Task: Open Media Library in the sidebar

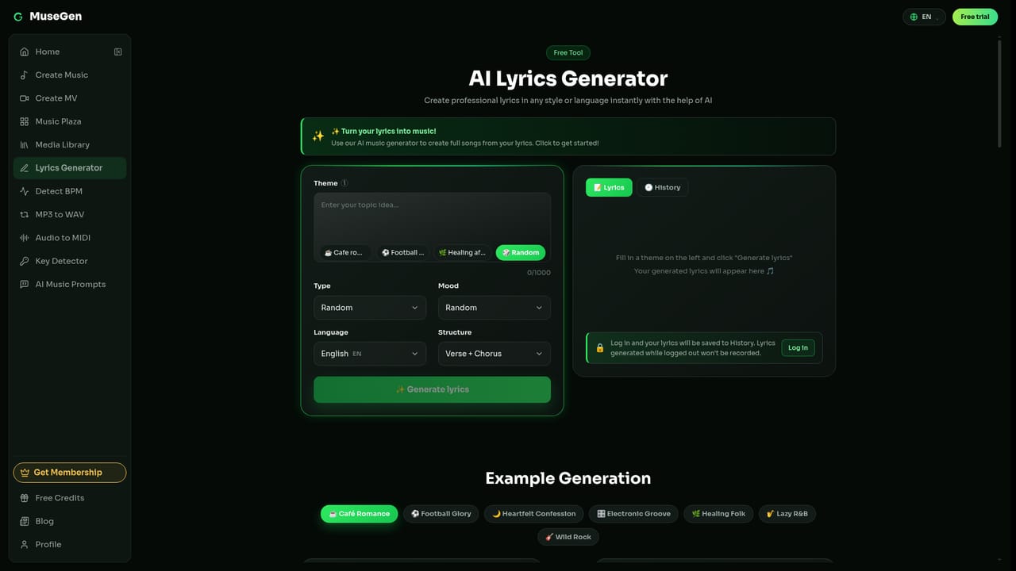Action: [x=70, y=144]
